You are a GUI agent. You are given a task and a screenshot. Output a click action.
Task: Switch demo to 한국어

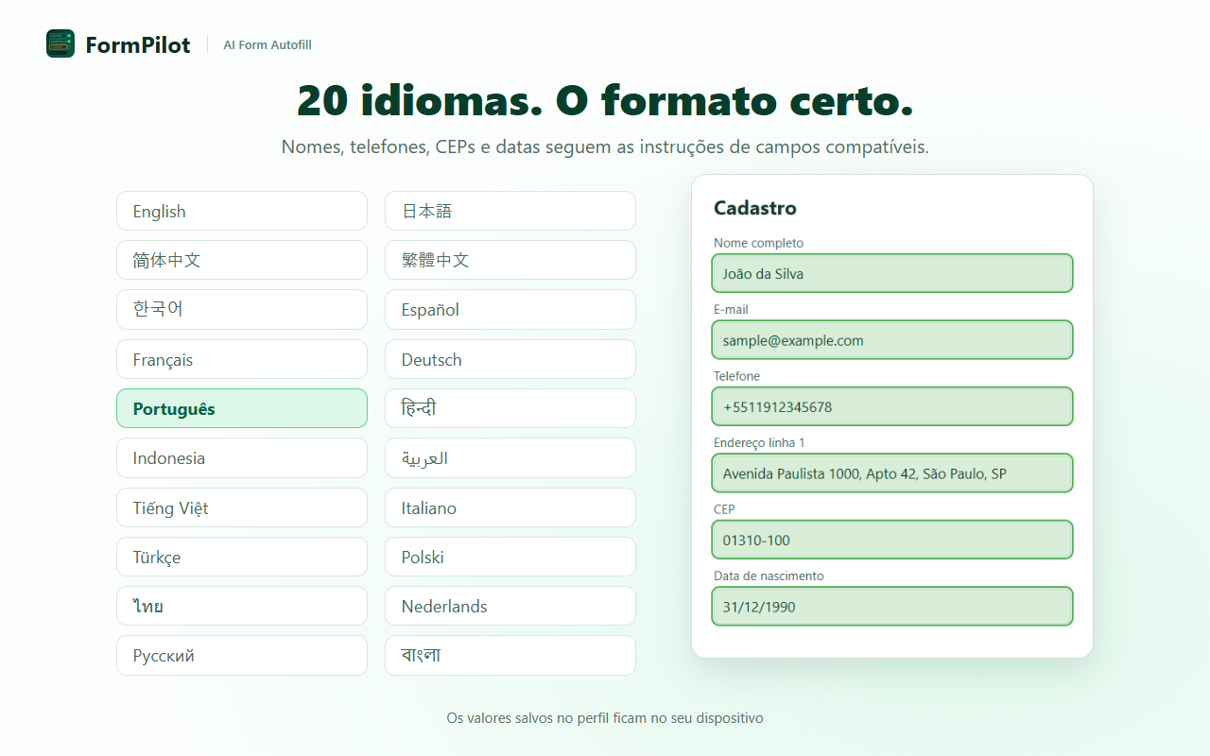[x=242, y=309]
